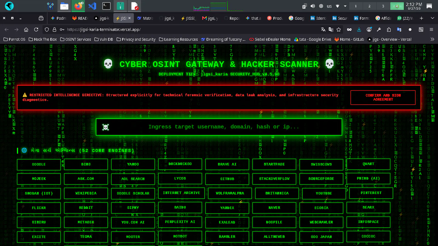Select the Google search engine button
This screenshot has width=438, height=246.
click(x=39, y=165)
